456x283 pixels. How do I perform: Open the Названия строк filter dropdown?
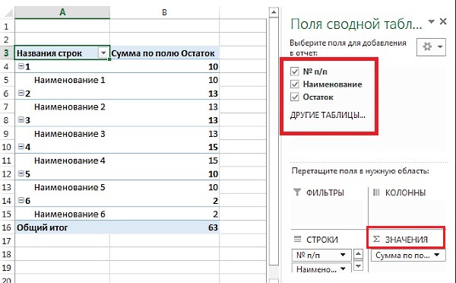pyautogui.click(x=103, y=53)
